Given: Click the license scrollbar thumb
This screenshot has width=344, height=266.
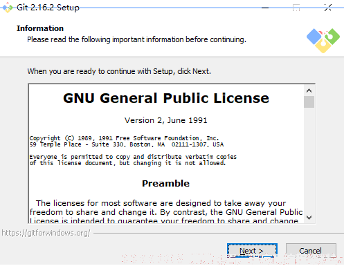Looking at the screenshot, I should point(309,102).
